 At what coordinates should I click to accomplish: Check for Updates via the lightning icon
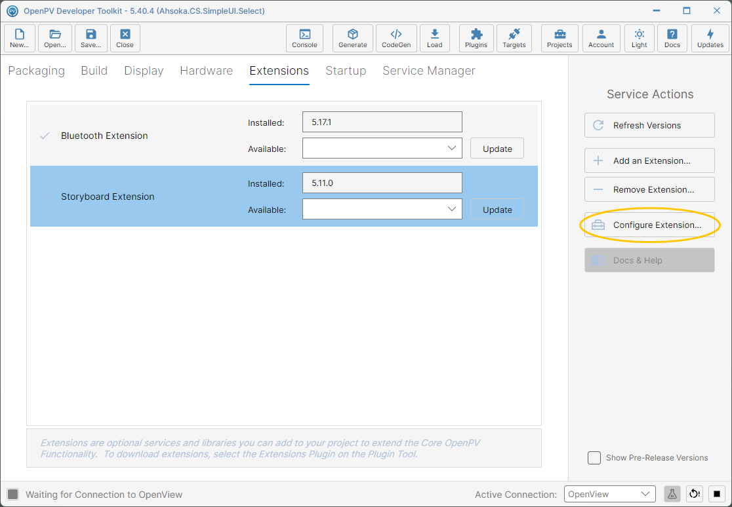710,38
